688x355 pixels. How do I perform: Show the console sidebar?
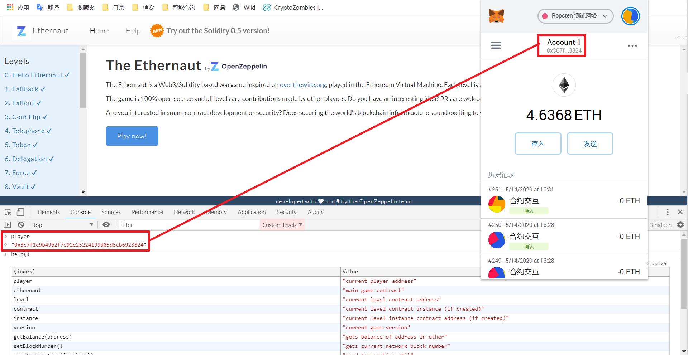[x=7, y=225]
